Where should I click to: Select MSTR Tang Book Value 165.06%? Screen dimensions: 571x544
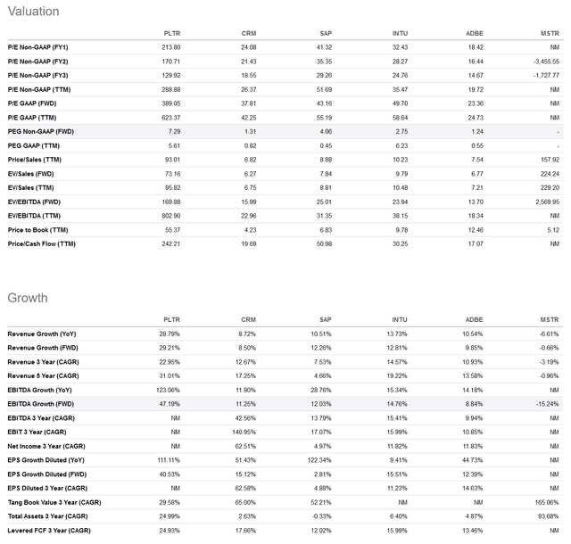click(547, 502)
